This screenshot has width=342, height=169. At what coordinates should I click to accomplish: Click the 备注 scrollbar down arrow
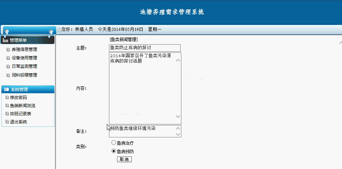coord(178,134)
